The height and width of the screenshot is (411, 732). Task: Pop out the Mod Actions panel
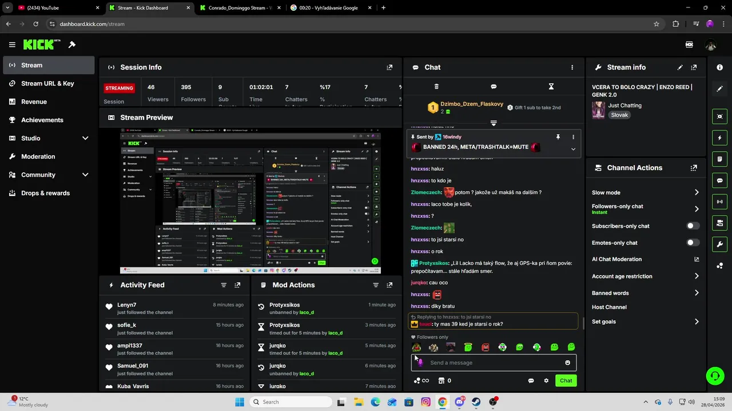click(389, 285)
